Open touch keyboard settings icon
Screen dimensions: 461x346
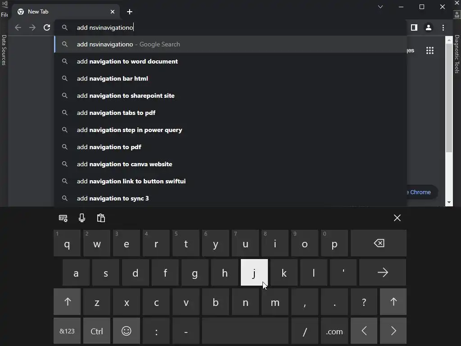tap(63, 218)
